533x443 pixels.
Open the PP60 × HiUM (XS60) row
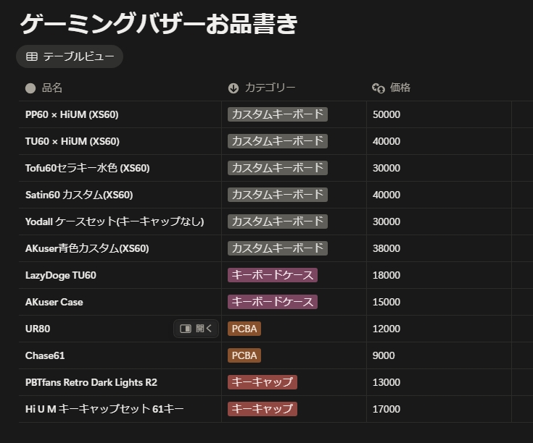pos(72,114)
